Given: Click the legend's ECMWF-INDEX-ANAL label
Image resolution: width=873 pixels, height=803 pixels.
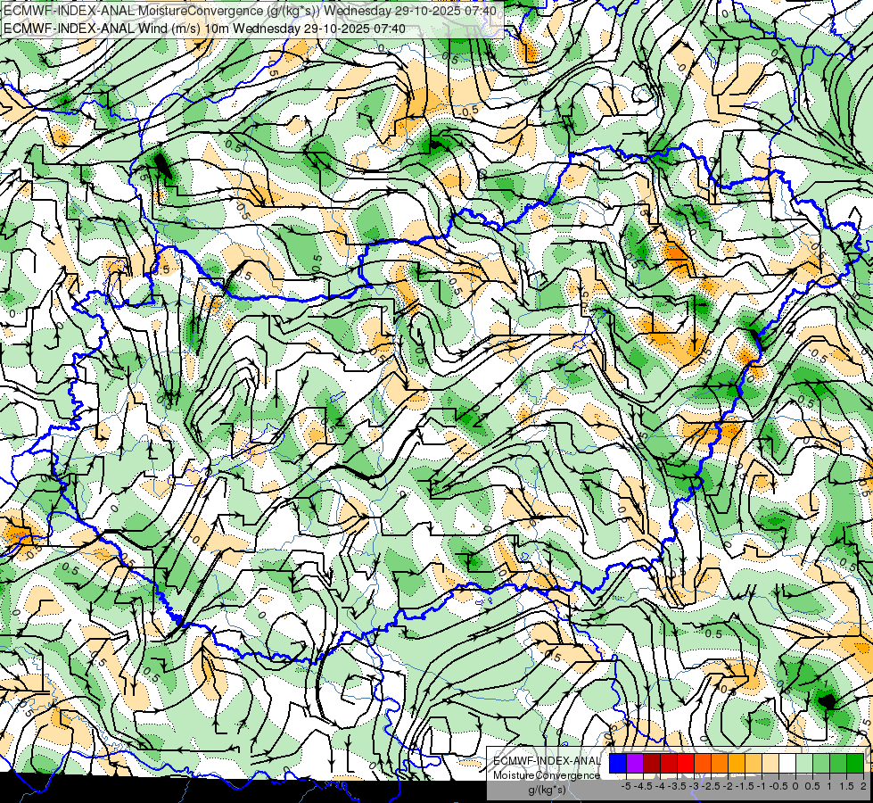Looking at the screenshot, I should tap(547, 761).
